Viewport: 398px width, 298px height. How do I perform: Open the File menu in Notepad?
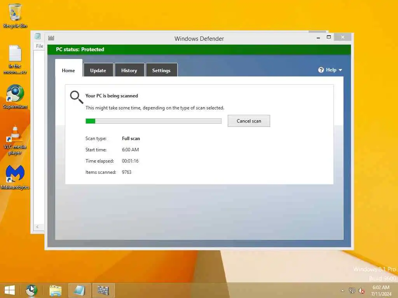pyautogui.click(x=40, y=46)
